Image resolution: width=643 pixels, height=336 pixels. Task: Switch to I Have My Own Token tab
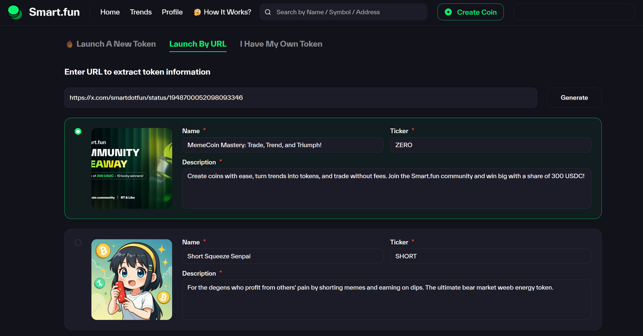click(281, 44)
